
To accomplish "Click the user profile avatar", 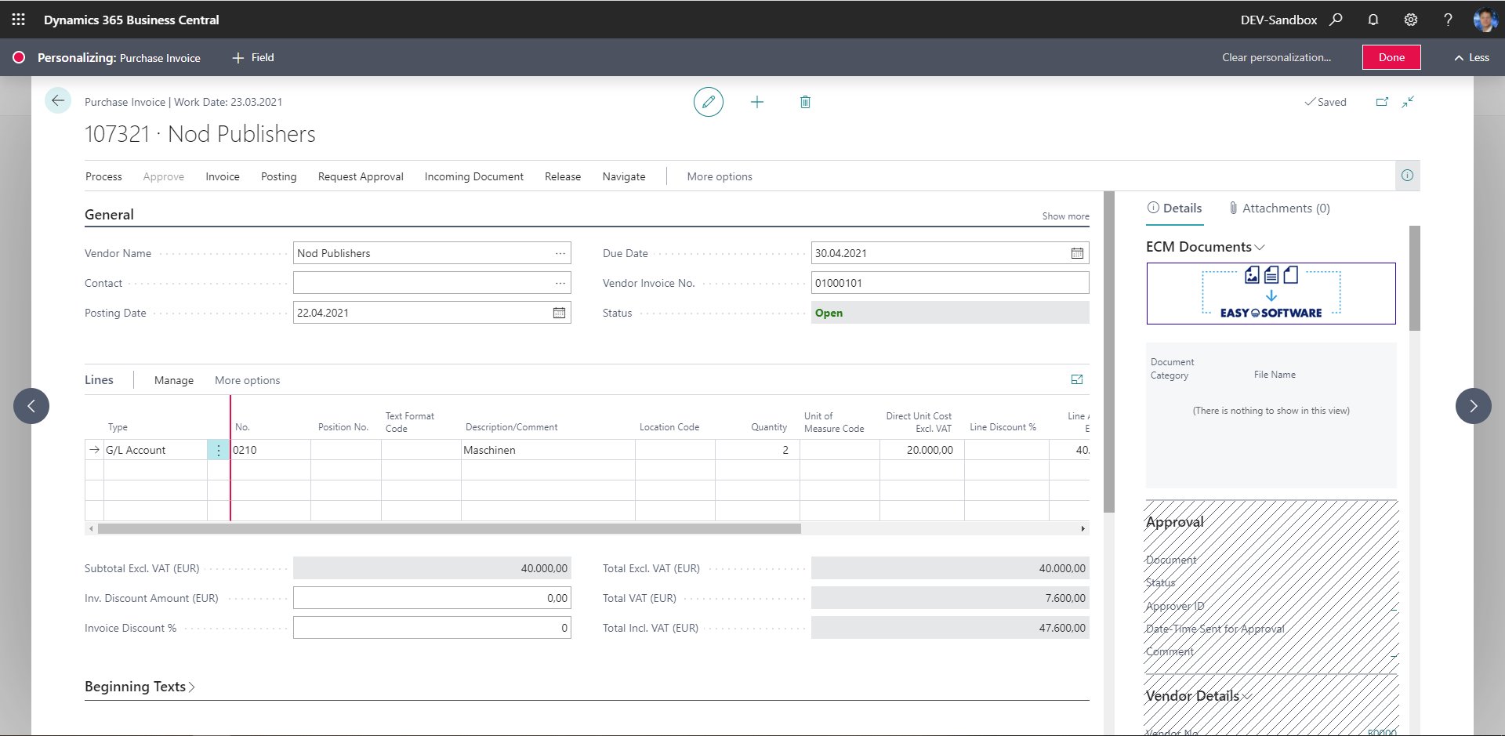I will tap(1485, 20).
